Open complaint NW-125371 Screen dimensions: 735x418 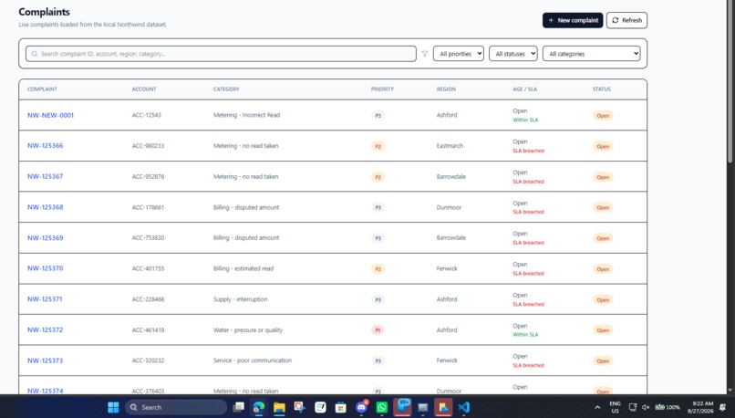(45, 298)
